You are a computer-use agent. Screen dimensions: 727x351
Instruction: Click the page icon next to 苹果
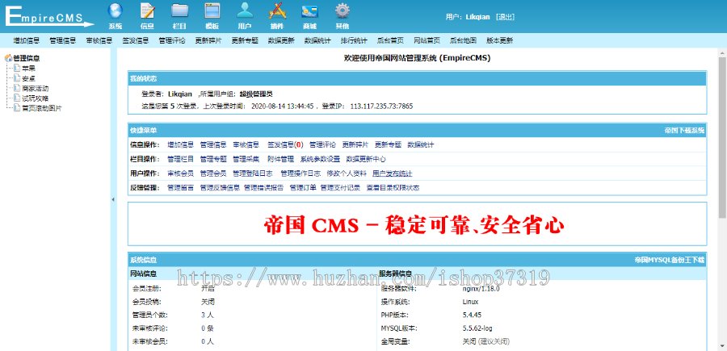17,68
